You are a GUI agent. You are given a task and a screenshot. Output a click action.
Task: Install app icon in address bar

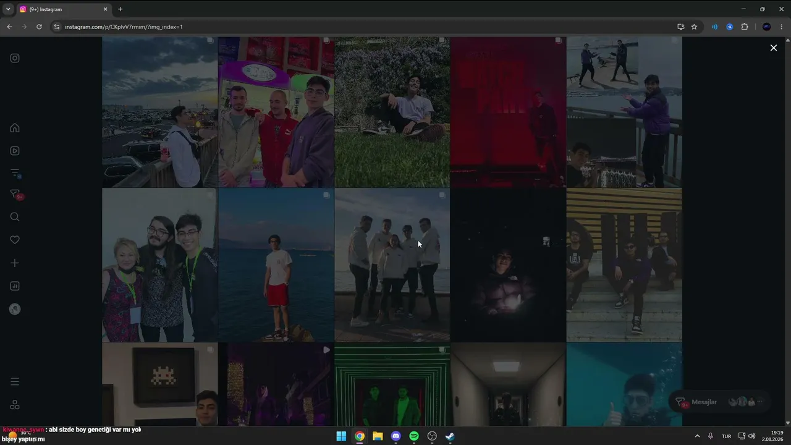pyautogui.click(x=680, y=27)
